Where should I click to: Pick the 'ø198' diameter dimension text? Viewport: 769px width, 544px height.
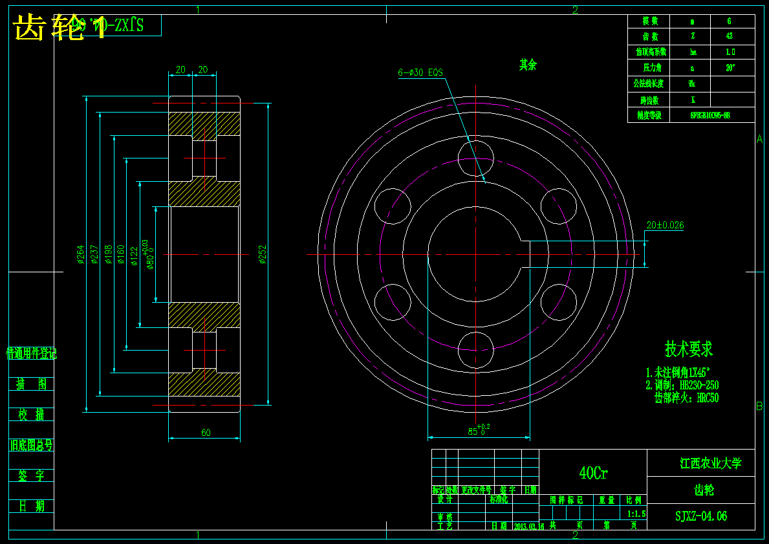tap(109, 255)
